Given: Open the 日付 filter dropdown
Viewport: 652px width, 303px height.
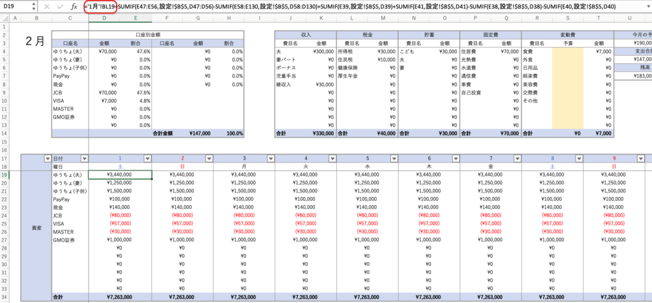Looking at the screenshot, I should point(83,158).
